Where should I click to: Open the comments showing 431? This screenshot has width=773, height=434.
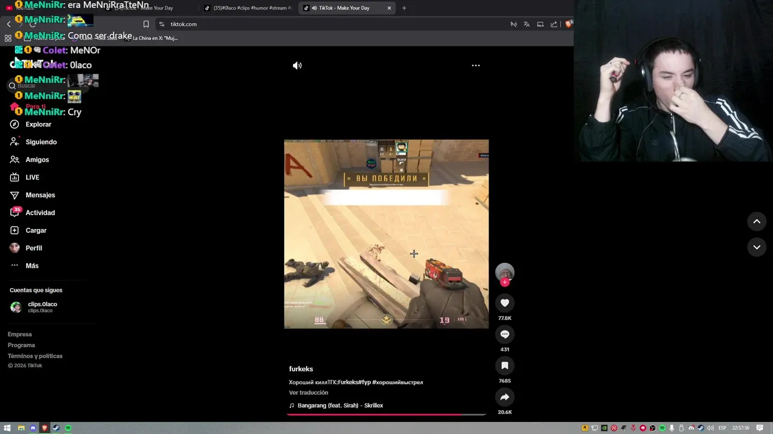coord(505,334)
